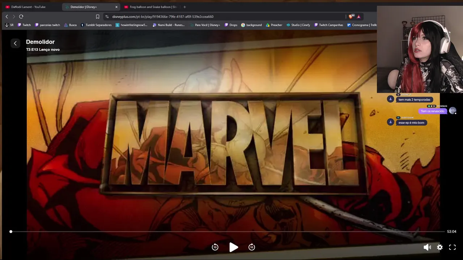
Task: Open the Nami Build - Runes bookmark
Action: pos(169,25)
